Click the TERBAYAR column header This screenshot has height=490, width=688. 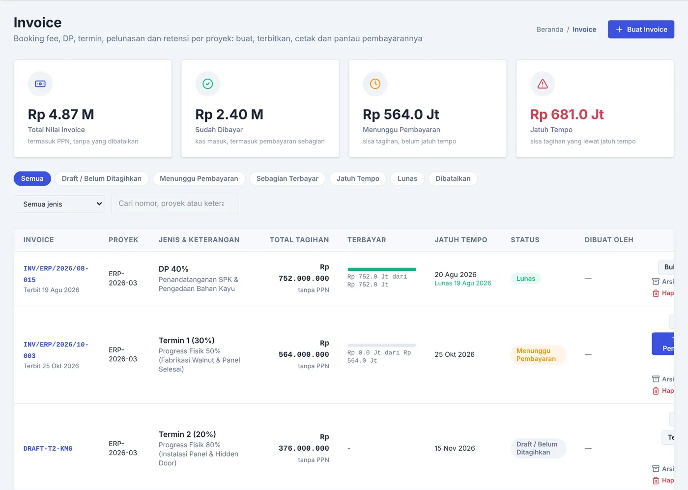click(367, 240)
